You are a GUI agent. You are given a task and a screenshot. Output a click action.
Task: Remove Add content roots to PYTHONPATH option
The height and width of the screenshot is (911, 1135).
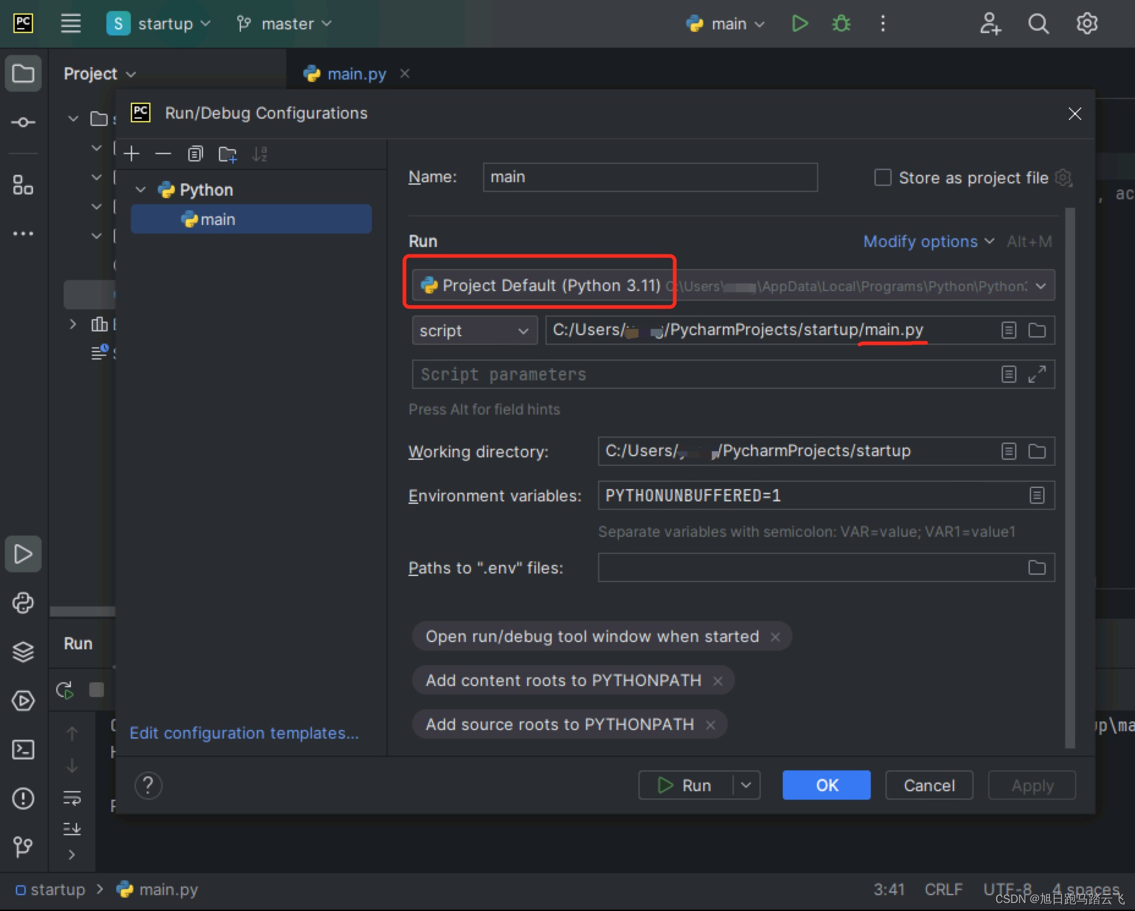tap(718, 681)
